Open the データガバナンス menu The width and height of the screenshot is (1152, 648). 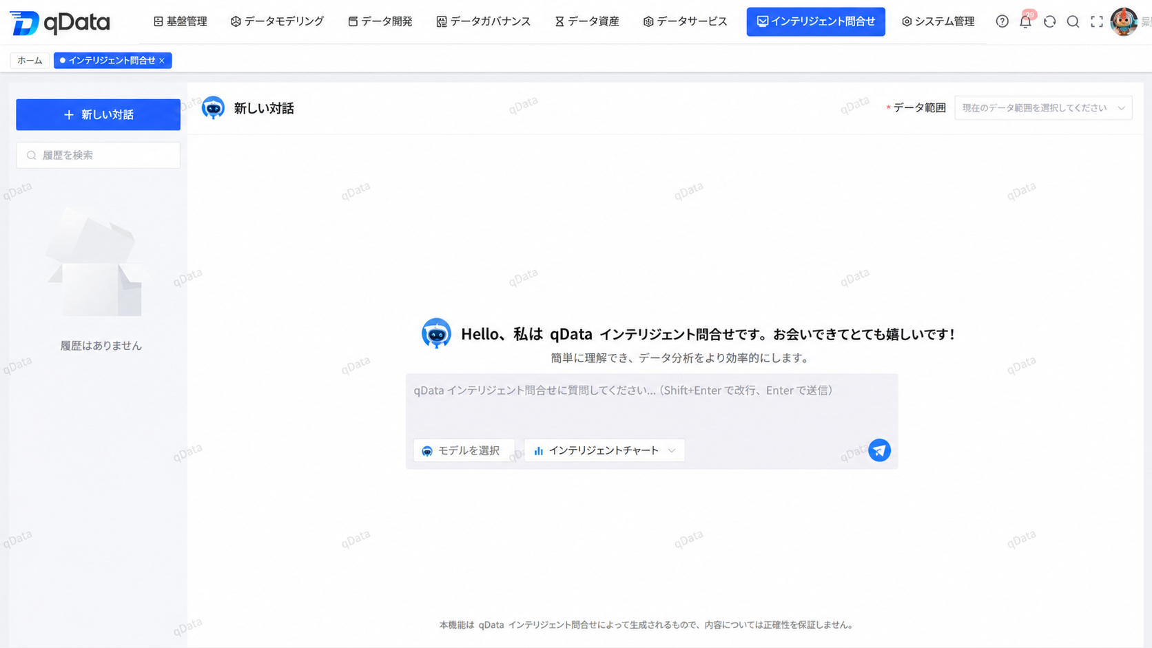point(483,21)
